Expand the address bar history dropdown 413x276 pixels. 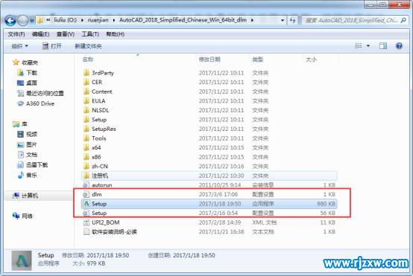click(x=283, y=20)
